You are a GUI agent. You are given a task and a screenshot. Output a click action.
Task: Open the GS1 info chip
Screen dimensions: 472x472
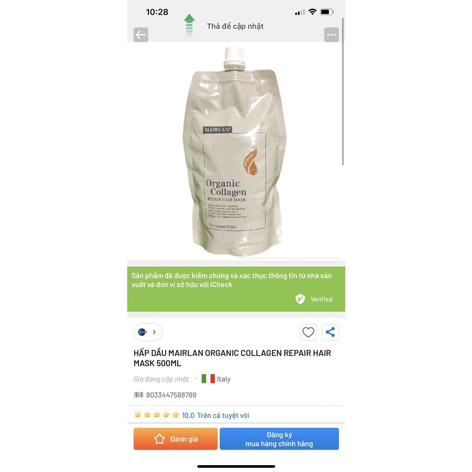(x=148, y=332)
